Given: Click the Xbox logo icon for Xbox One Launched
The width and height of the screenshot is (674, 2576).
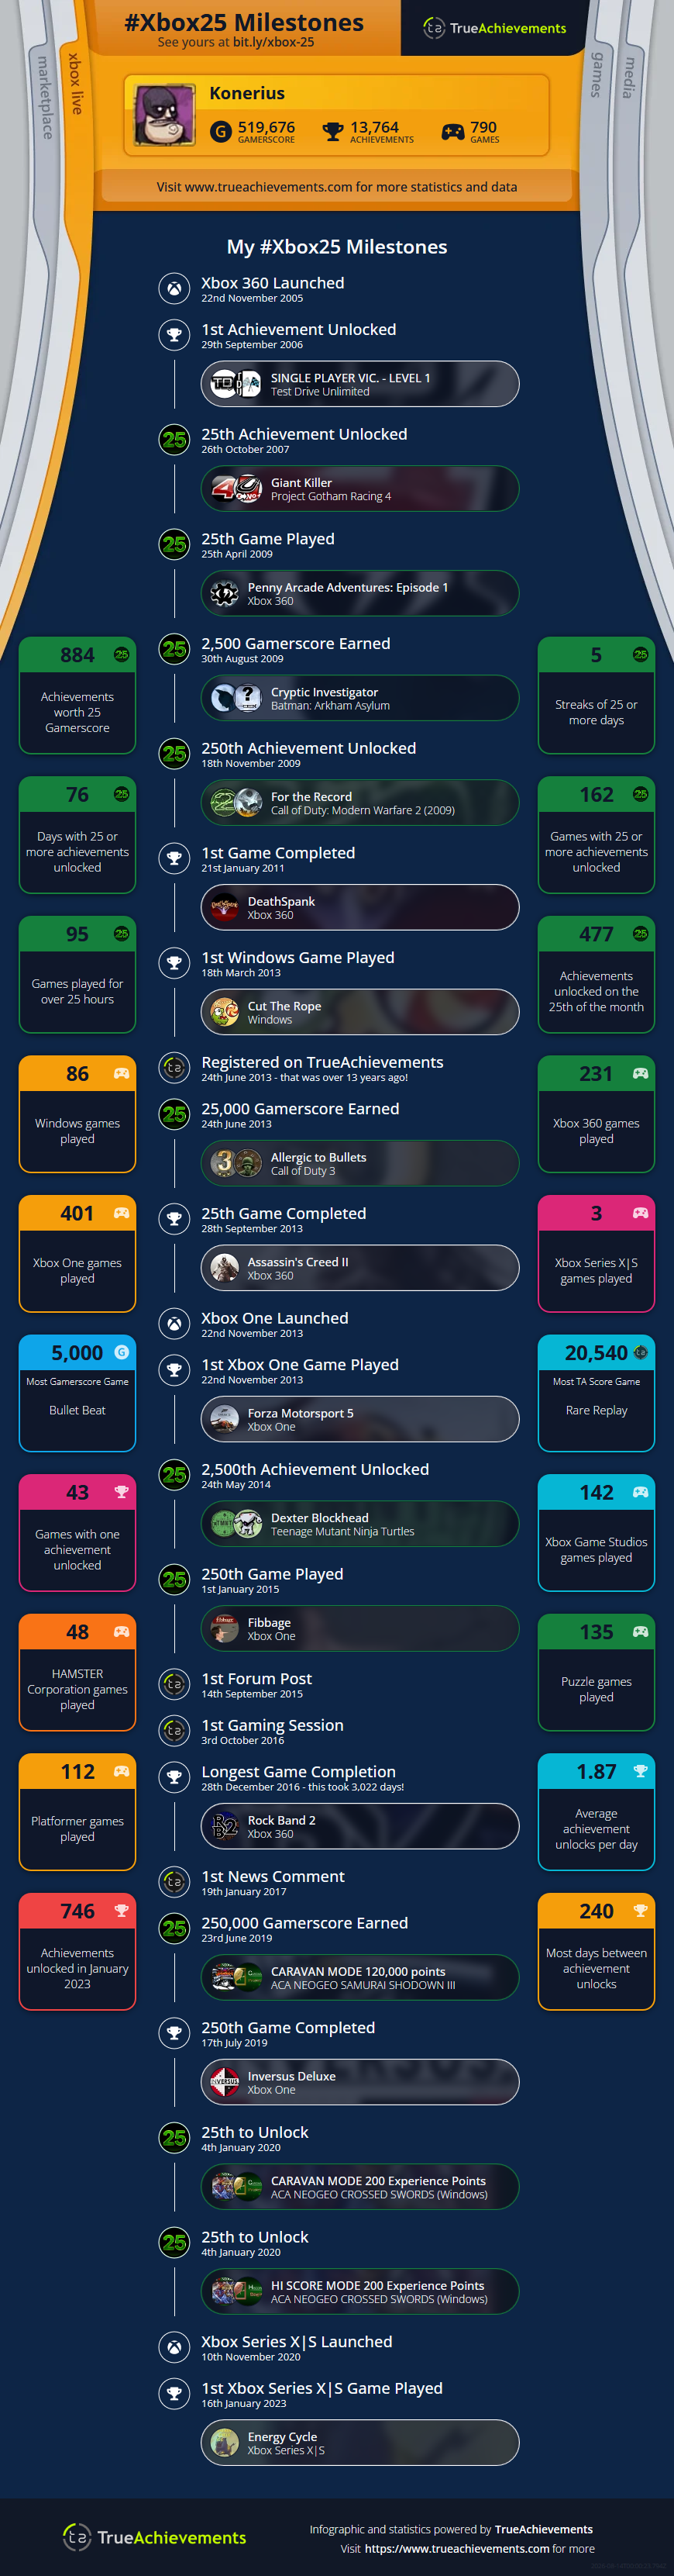Looking at the screenshot, I should click(x=175, y=1324).
